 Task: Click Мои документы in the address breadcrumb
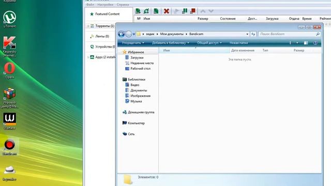click(x=172, y=34)
